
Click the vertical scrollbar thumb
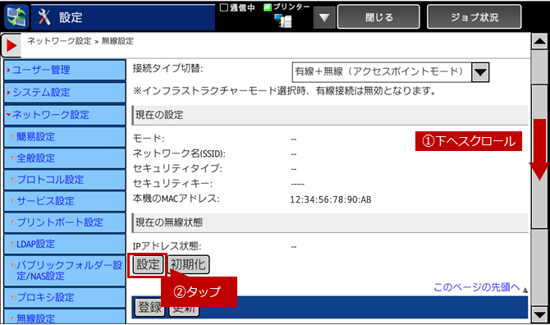coord(539,157)
